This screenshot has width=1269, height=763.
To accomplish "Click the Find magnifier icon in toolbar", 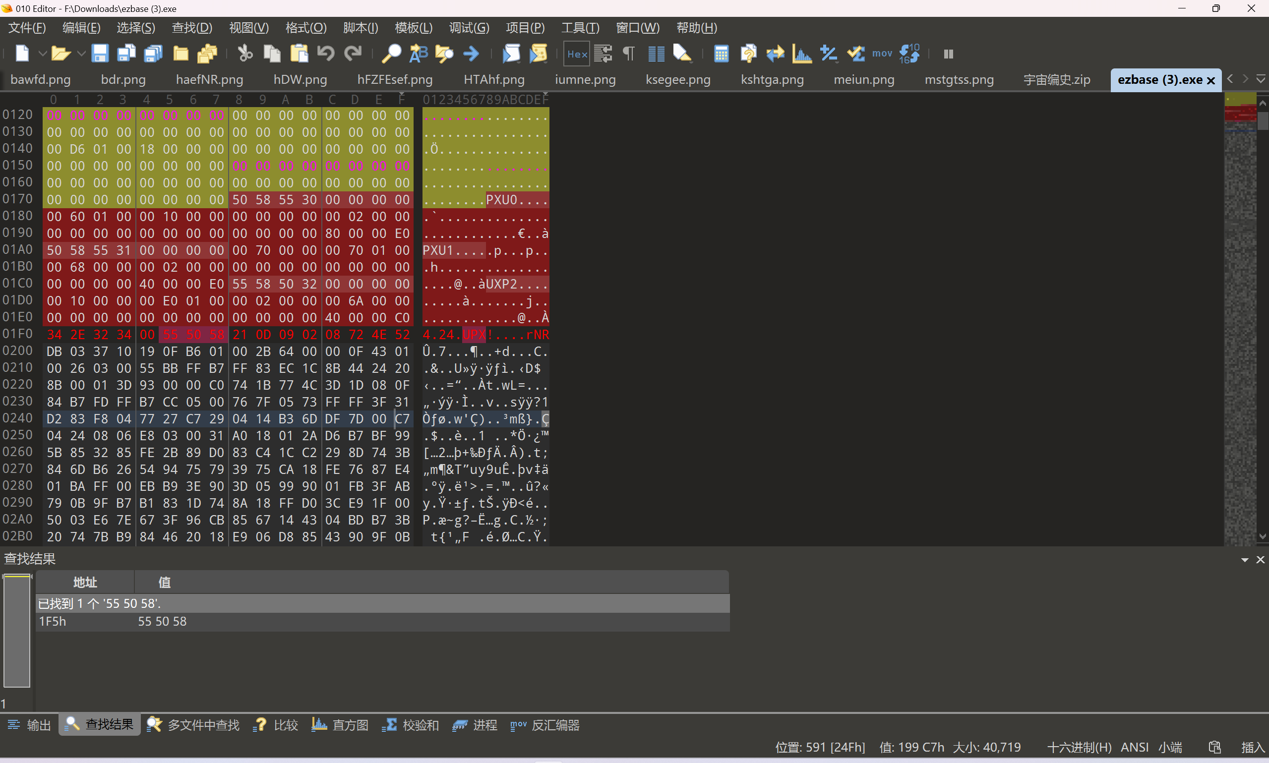I will [391, 54].
